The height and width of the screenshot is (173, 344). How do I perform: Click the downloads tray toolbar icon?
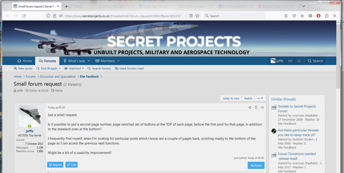tap(286, 16)
